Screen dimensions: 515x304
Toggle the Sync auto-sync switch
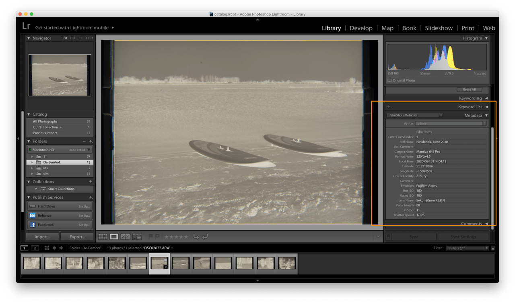pos(388,237)
